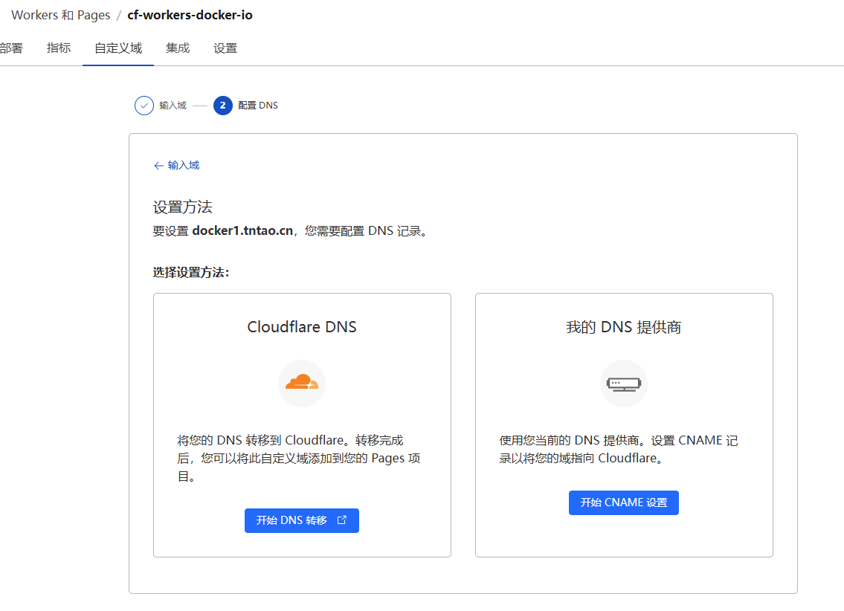
Task: Click the orange Cloudflare cloud logo
Action: pos(302,383)
